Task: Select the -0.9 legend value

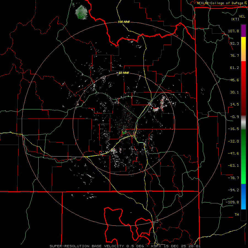Action: (x=234, y=117)
